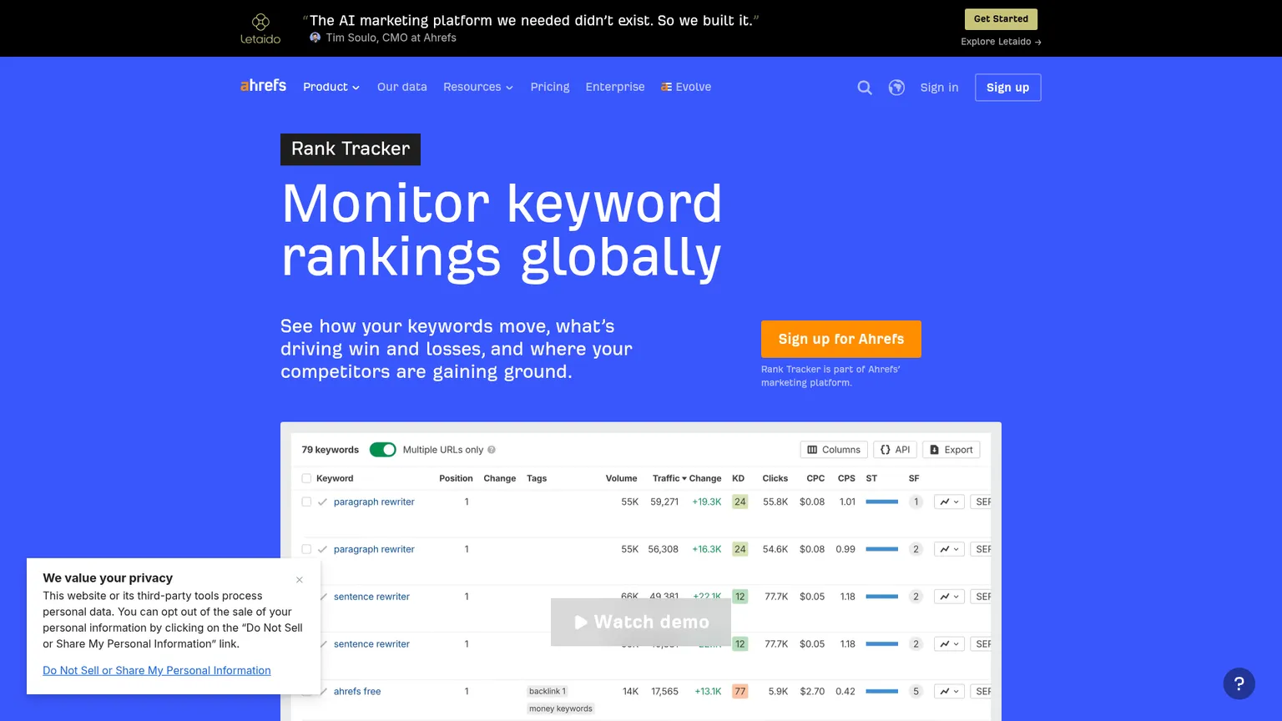Screen dimensions: 1282x721
Task: Click the Sign up button
Action: (x=1008, y=88)
